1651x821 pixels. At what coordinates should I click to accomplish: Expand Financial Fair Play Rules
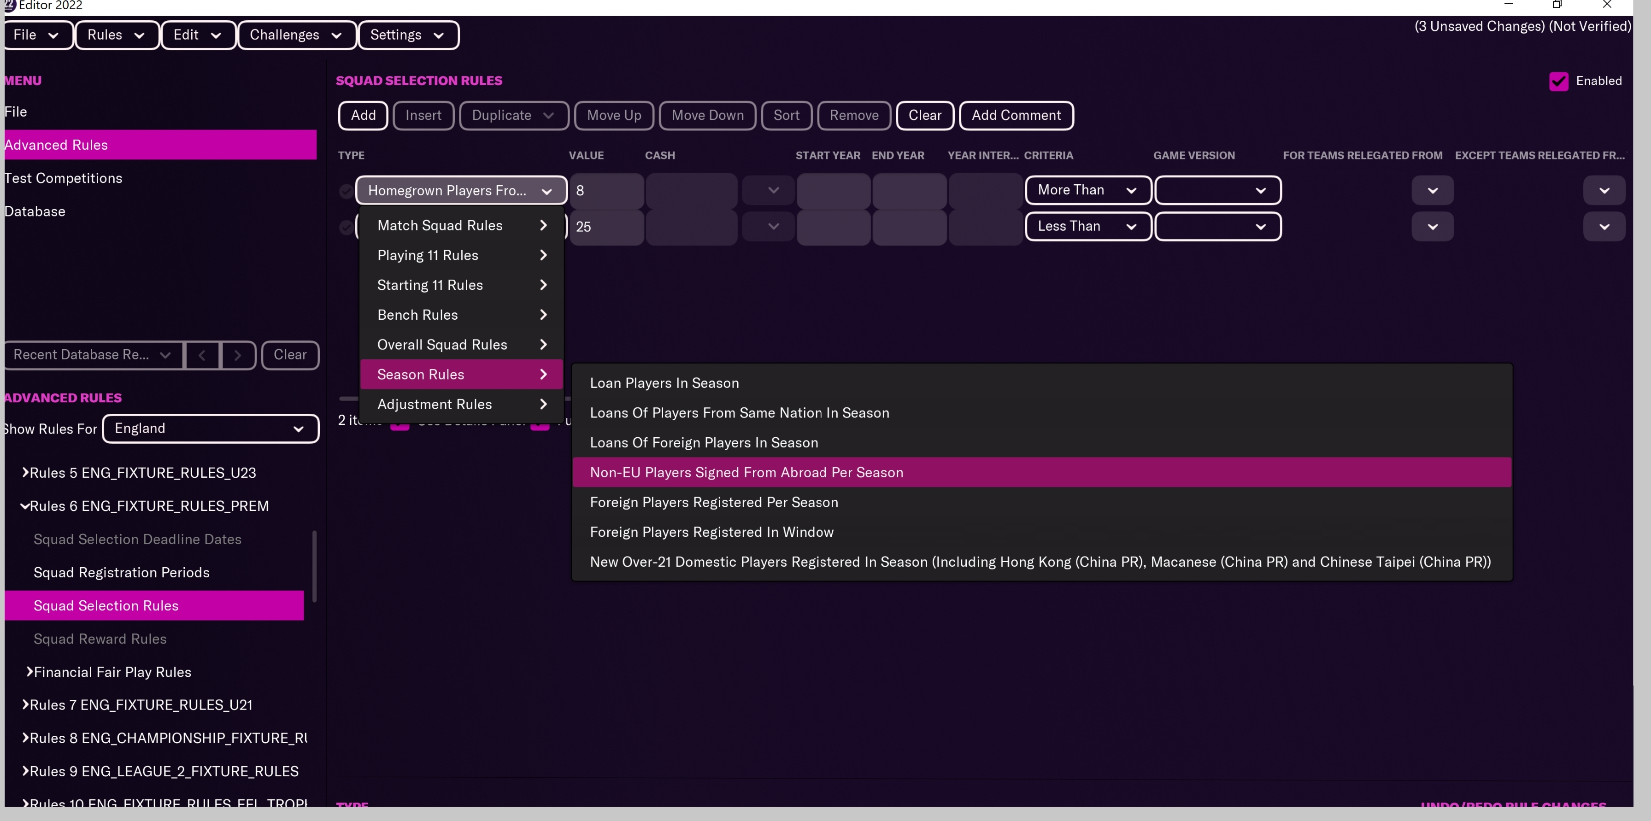tap(29, 672)
